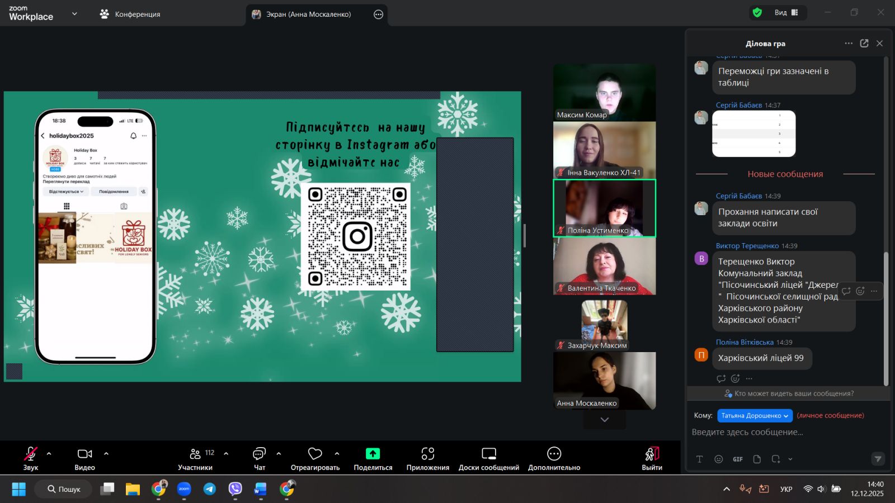This screenshot has height=503, width=895.
Task: Pop out the chat panel window
Action: point(864,44)
